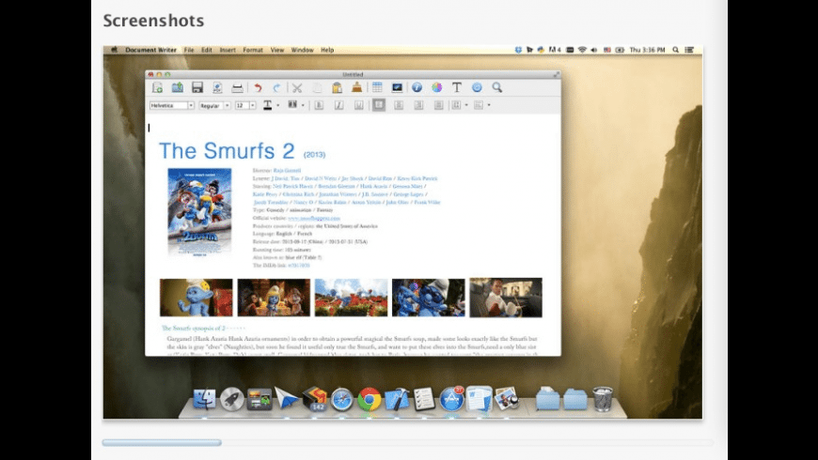Open Spotlight search in the menu bar
Screen dimensions: 818x460
(676, 50)
